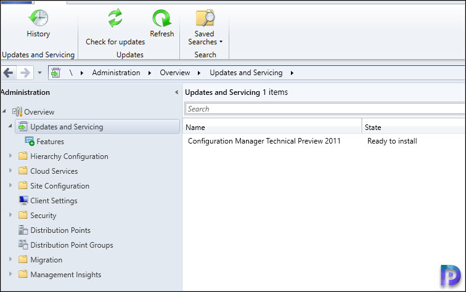The width and height of the screenshot is (466, 292).
Task: Expand the Hierarchy Configuration node
Action: pyautogui.click(x=10, y=155)
